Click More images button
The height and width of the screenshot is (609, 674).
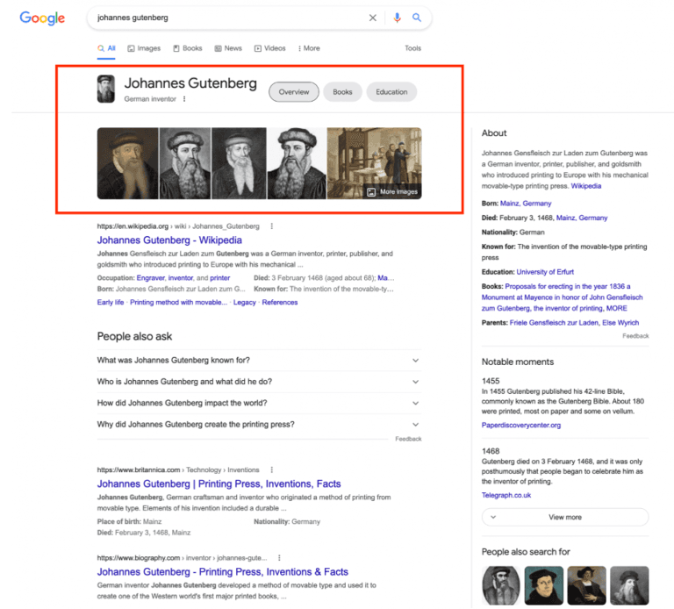pos(393,191)
